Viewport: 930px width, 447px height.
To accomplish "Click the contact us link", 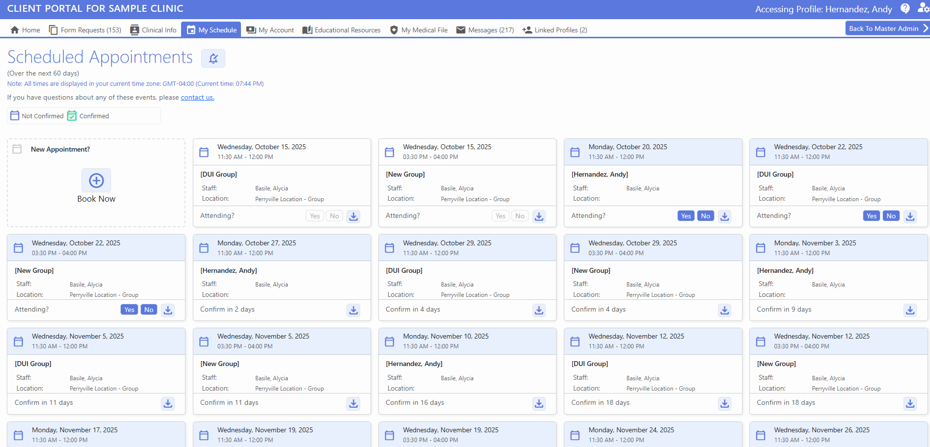I will coord(197,97).
